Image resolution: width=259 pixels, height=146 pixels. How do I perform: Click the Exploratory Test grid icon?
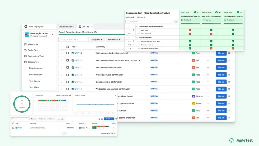click(x=25, y=56)
